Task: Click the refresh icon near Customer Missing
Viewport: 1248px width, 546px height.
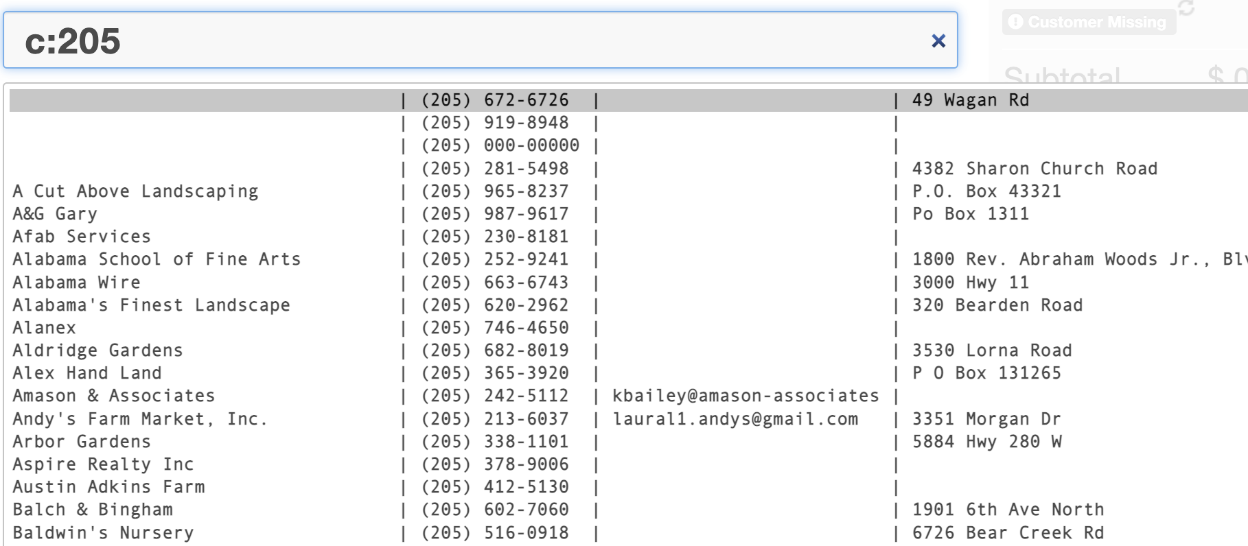Action: 1186,8
